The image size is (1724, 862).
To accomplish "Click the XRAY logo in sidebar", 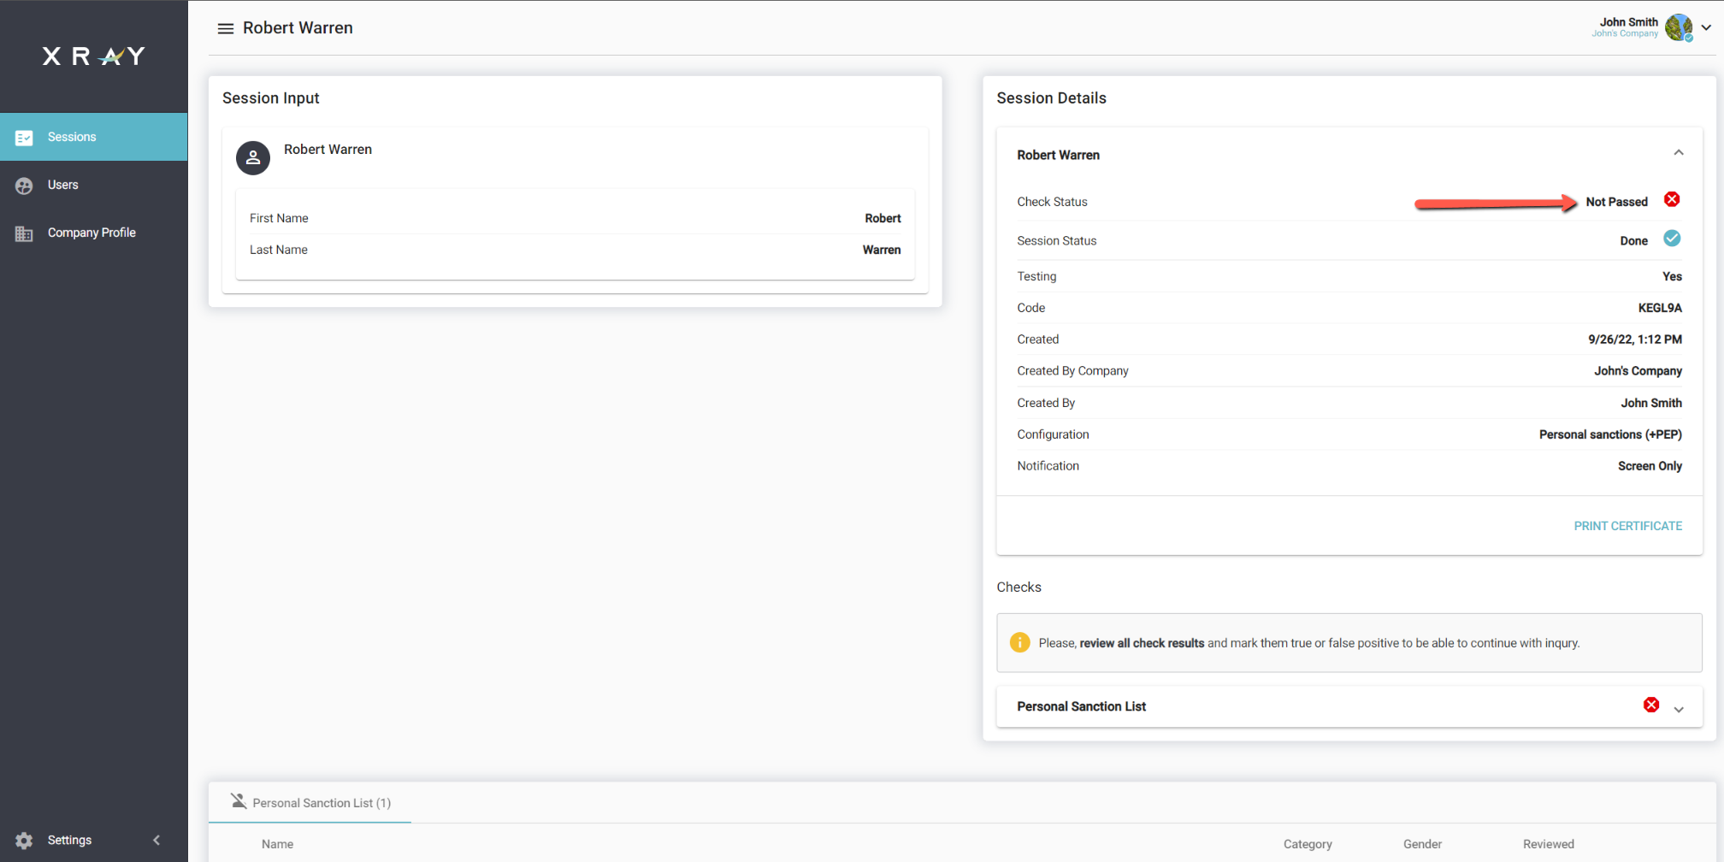I will [93, 56].
